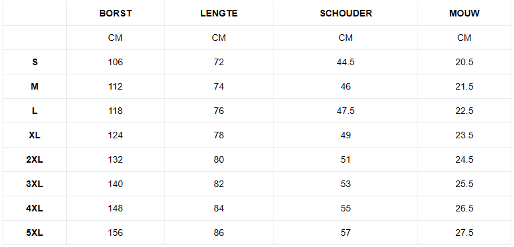Viewport: 514px width, 247px height.
Task: Click the length value 80
Action: point(219,159)
